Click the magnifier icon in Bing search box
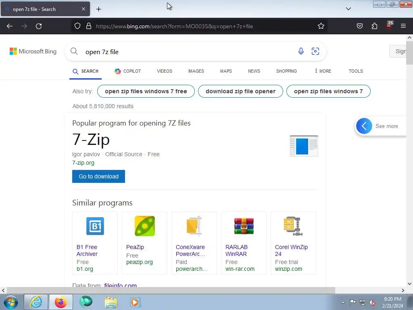This screenshot has height=310, width=413. pyautogui.click(x=74, y=51)
